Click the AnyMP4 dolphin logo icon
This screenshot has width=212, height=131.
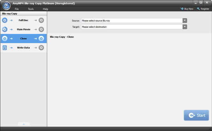[x=6, y=6]
